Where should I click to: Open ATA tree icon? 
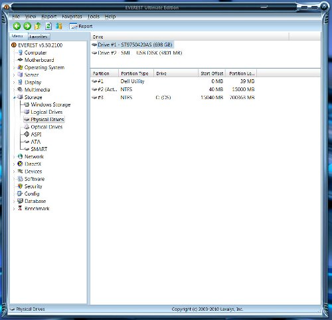27,142
